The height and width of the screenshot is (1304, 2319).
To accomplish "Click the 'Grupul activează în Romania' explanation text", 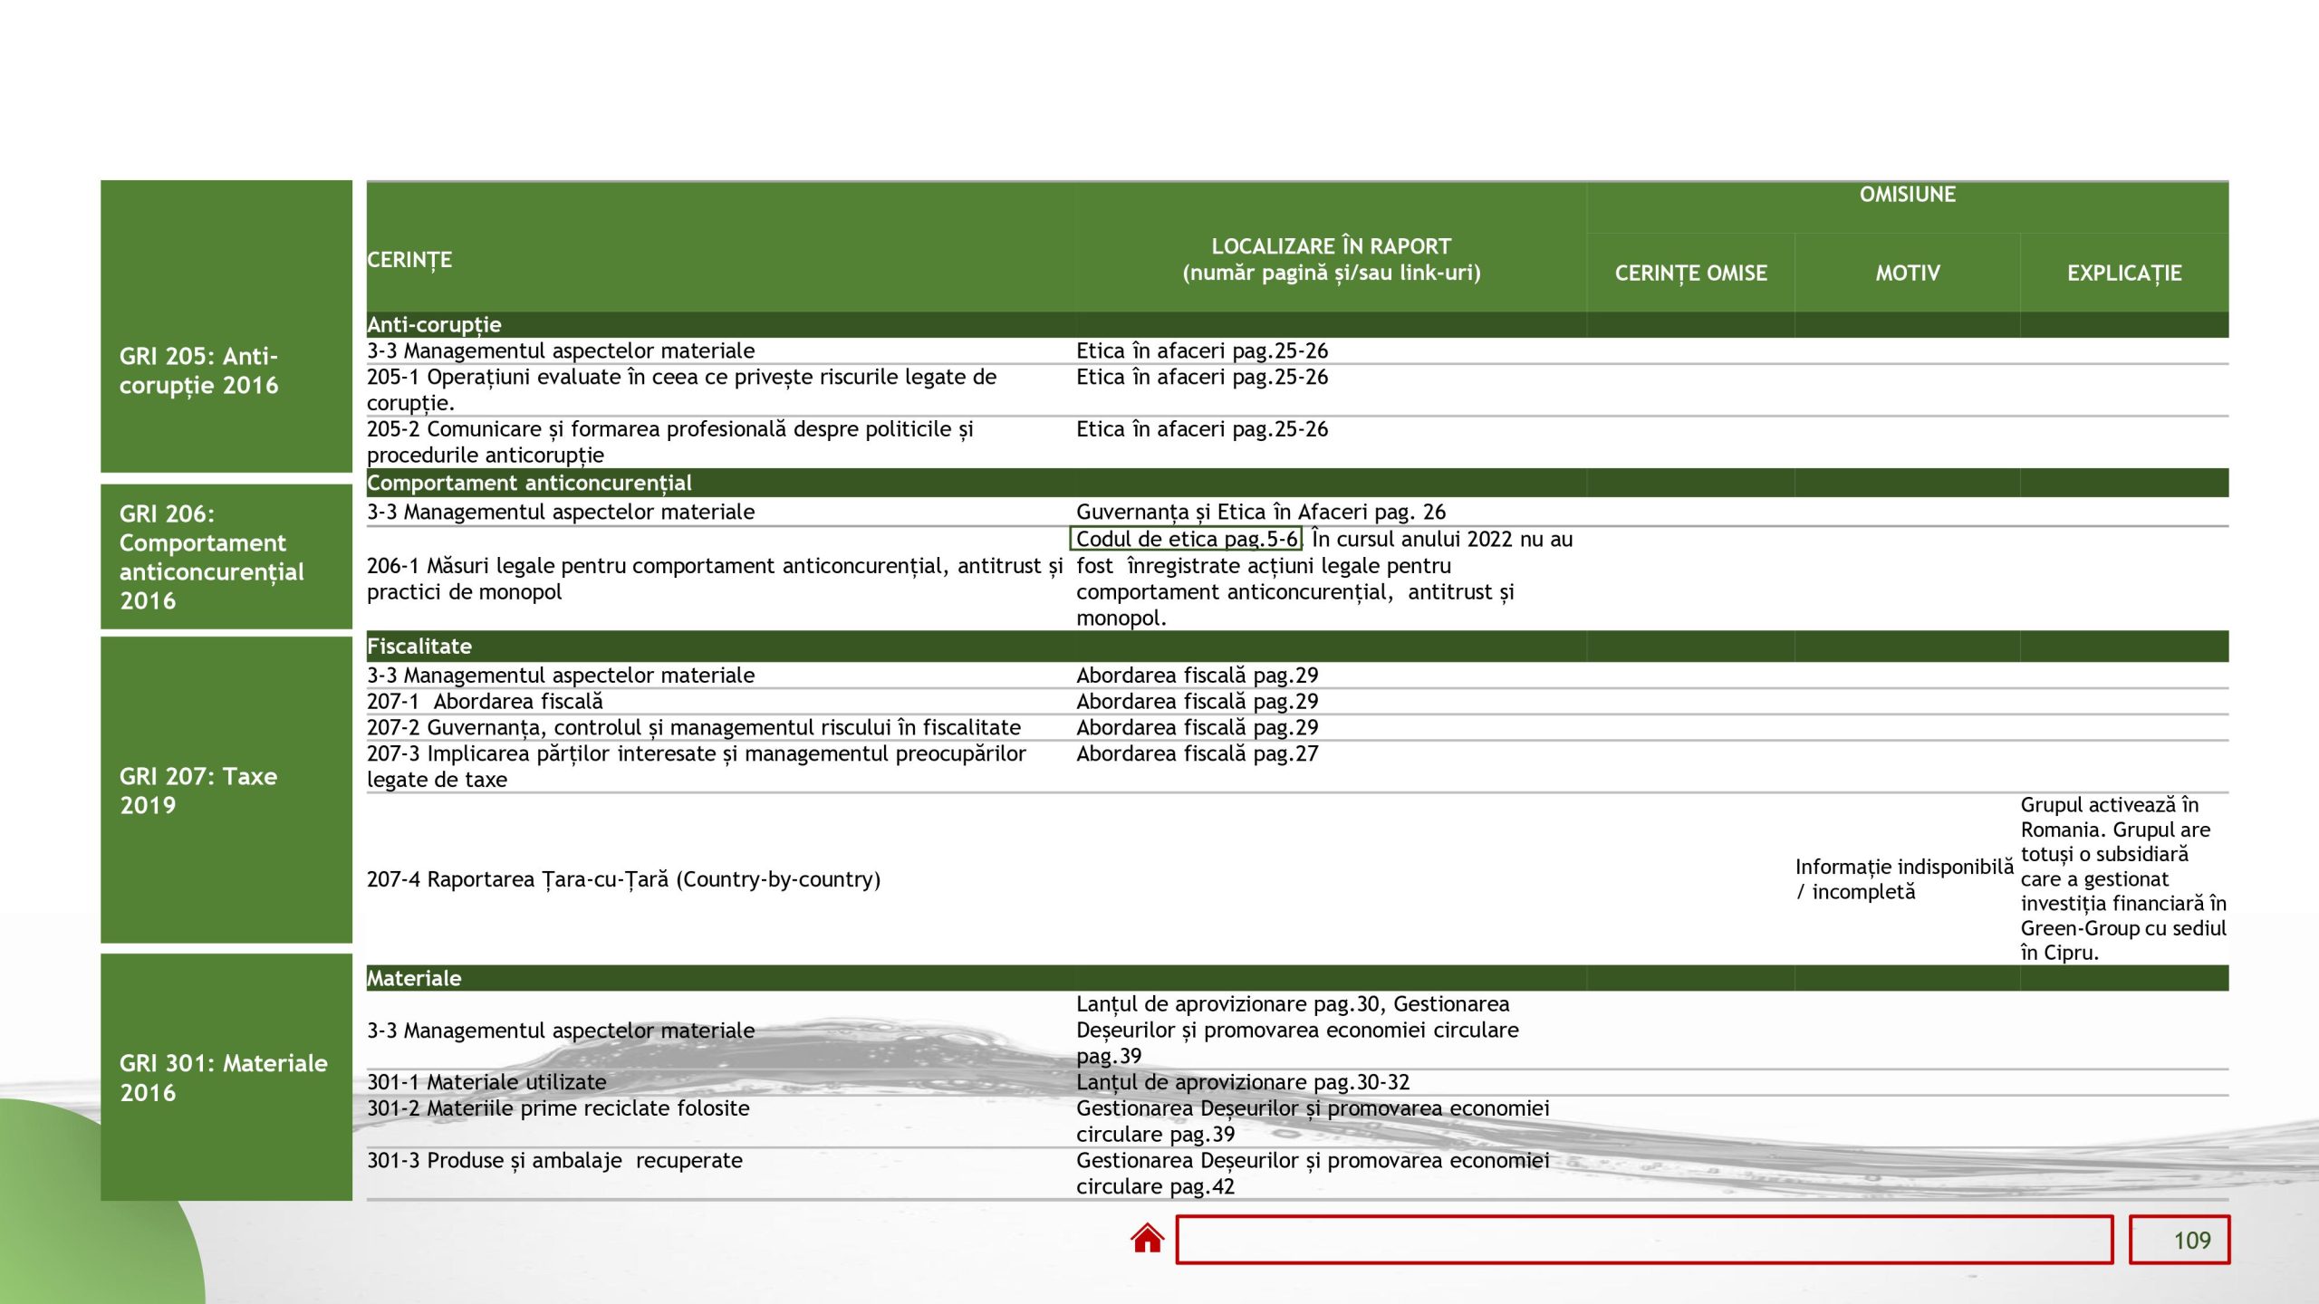I will (2123, 878).
